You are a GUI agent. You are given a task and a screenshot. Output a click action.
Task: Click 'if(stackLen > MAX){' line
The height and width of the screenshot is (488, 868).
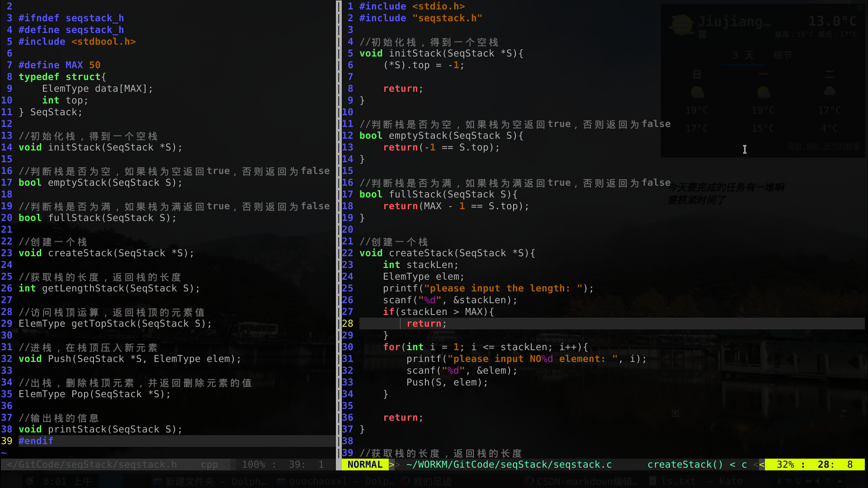[439, 312]
